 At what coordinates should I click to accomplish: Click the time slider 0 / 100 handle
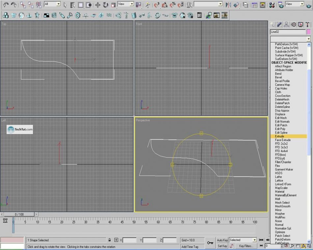[x=19, y=214]
